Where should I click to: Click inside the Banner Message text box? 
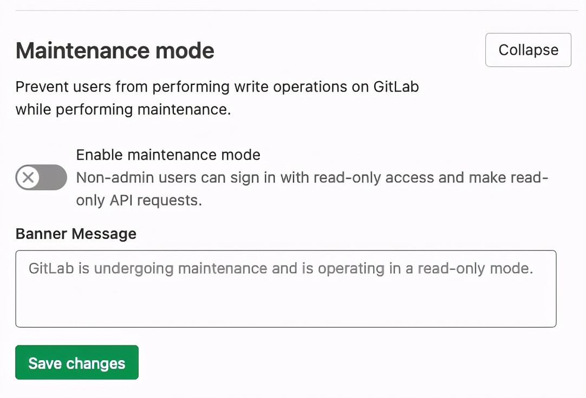pyautogui.click(x=287, y=288)
